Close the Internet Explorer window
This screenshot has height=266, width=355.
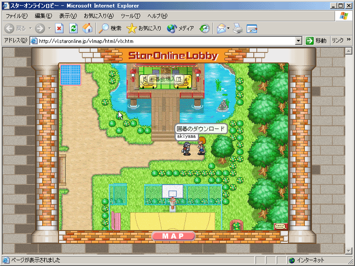[x=349, y=6]
